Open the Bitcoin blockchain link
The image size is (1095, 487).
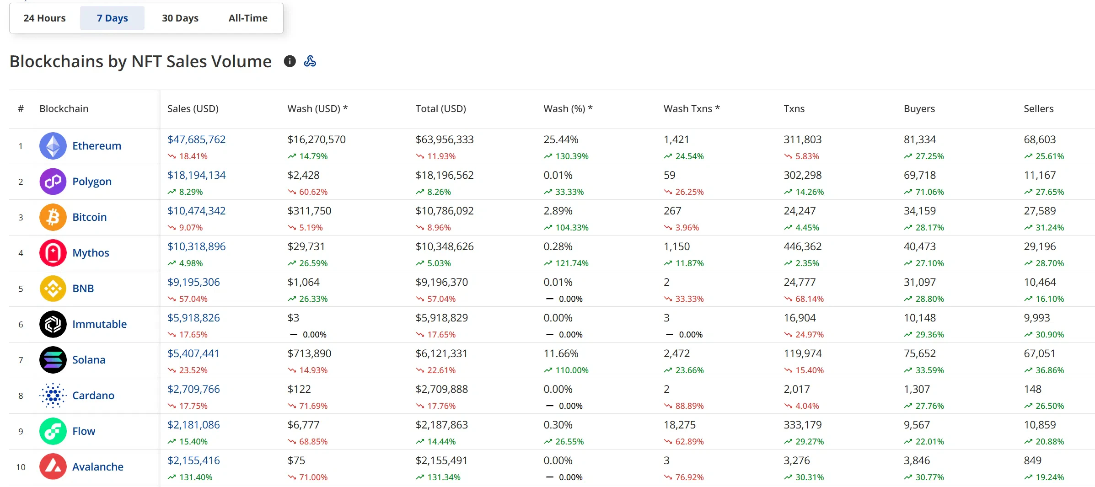tap(90, 217)
